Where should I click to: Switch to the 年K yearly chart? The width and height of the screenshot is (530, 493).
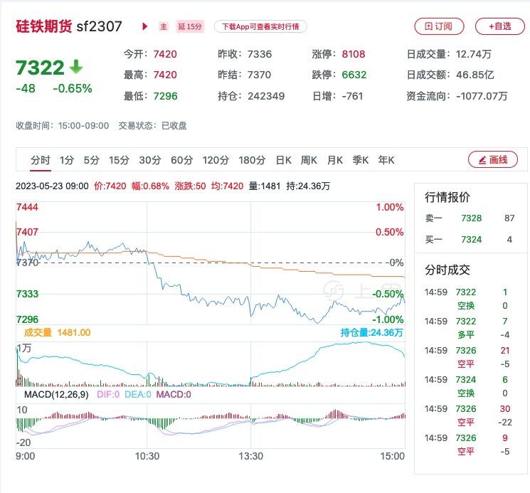pyautogui.click(x=386, y=160)
